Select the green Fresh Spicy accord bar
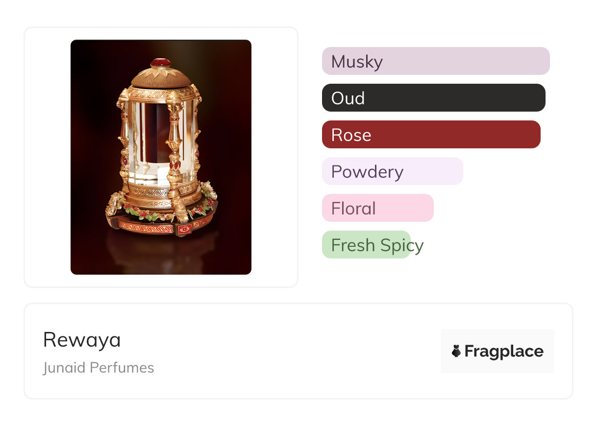 [x=366, y=245]
